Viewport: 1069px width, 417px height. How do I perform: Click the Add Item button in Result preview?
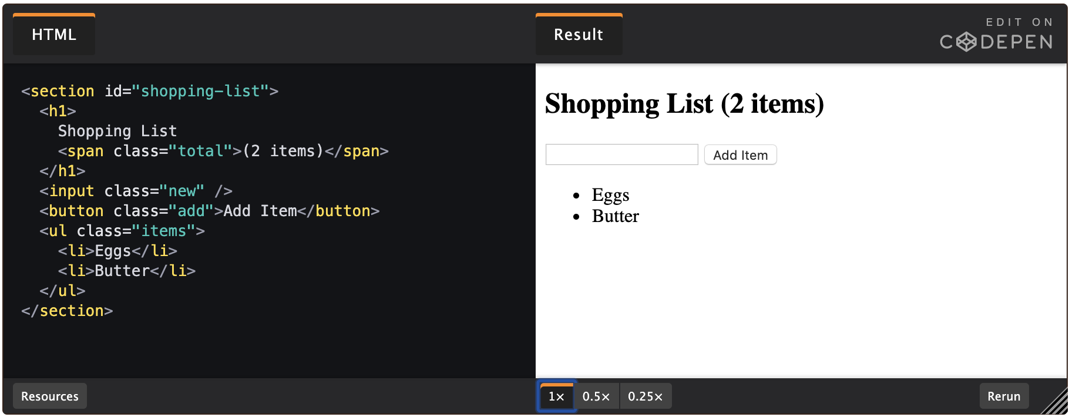point(740,155)
